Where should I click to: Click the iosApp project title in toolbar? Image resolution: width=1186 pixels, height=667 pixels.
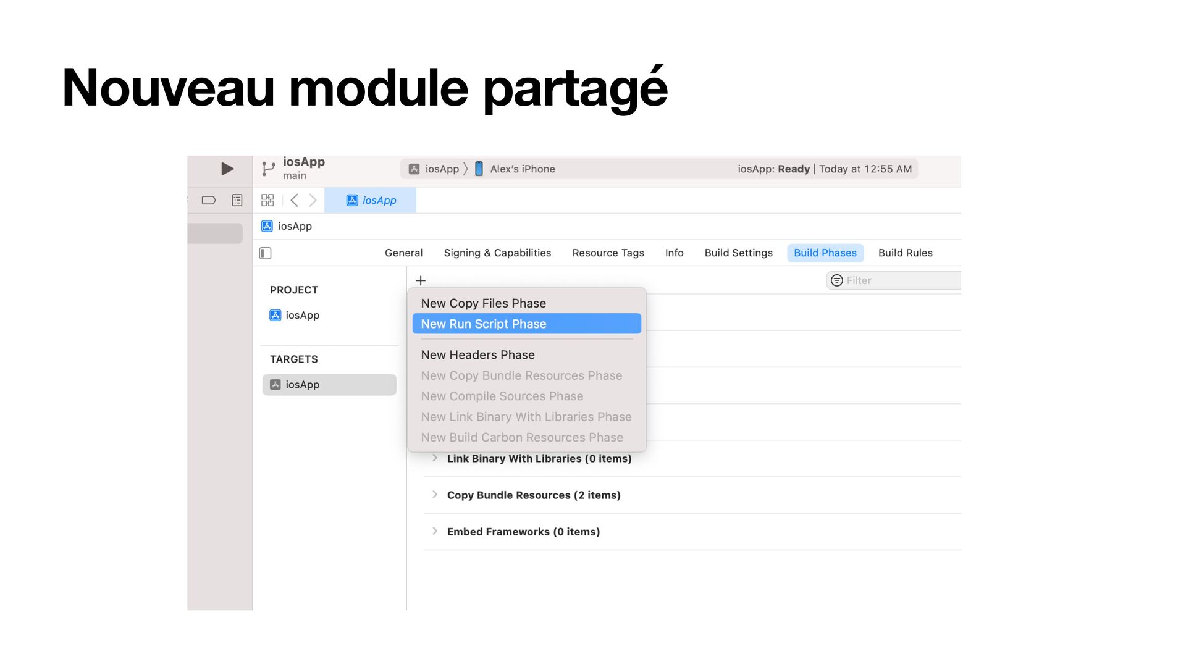(304, 162)
